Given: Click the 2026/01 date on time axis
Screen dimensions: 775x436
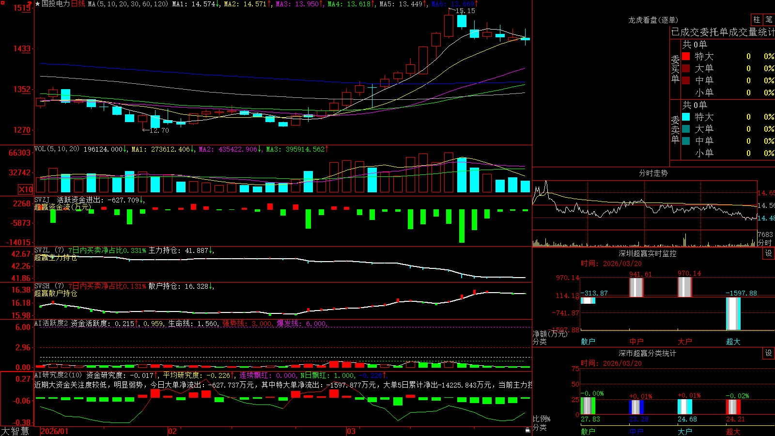Looking at the screenshot, I should tap(55, 431).
